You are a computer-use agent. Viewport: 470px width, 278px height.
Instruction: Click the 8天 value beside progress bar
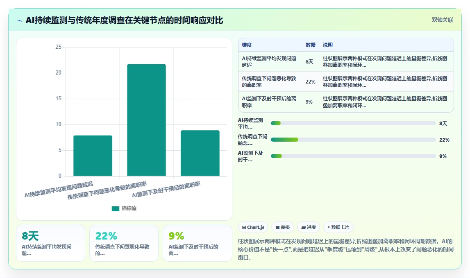pos(443,123)
